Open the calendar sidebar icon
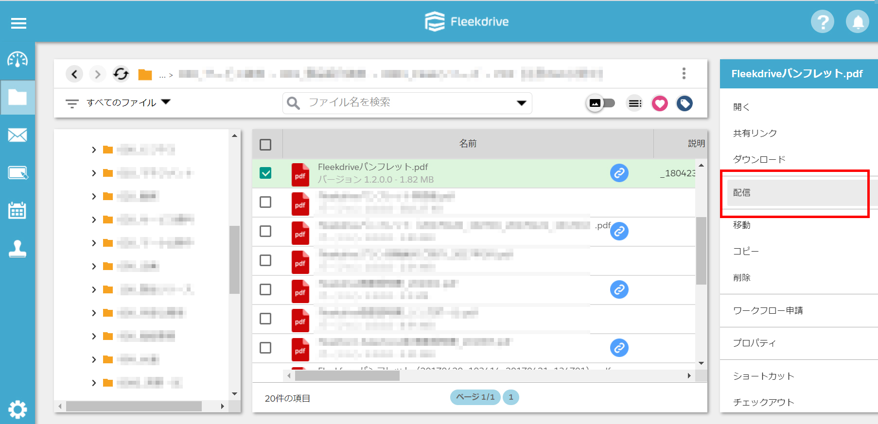This screenshot has width=878, height=424. pos(18,210)
